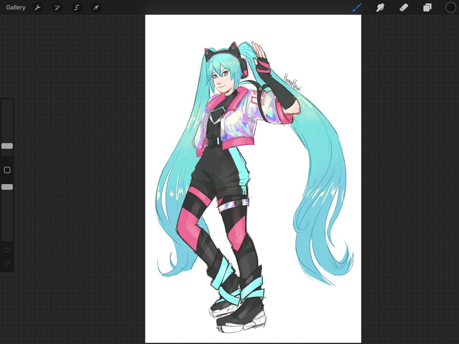
Task: Click the brush opacity slider handle
Action: (7, 187)
